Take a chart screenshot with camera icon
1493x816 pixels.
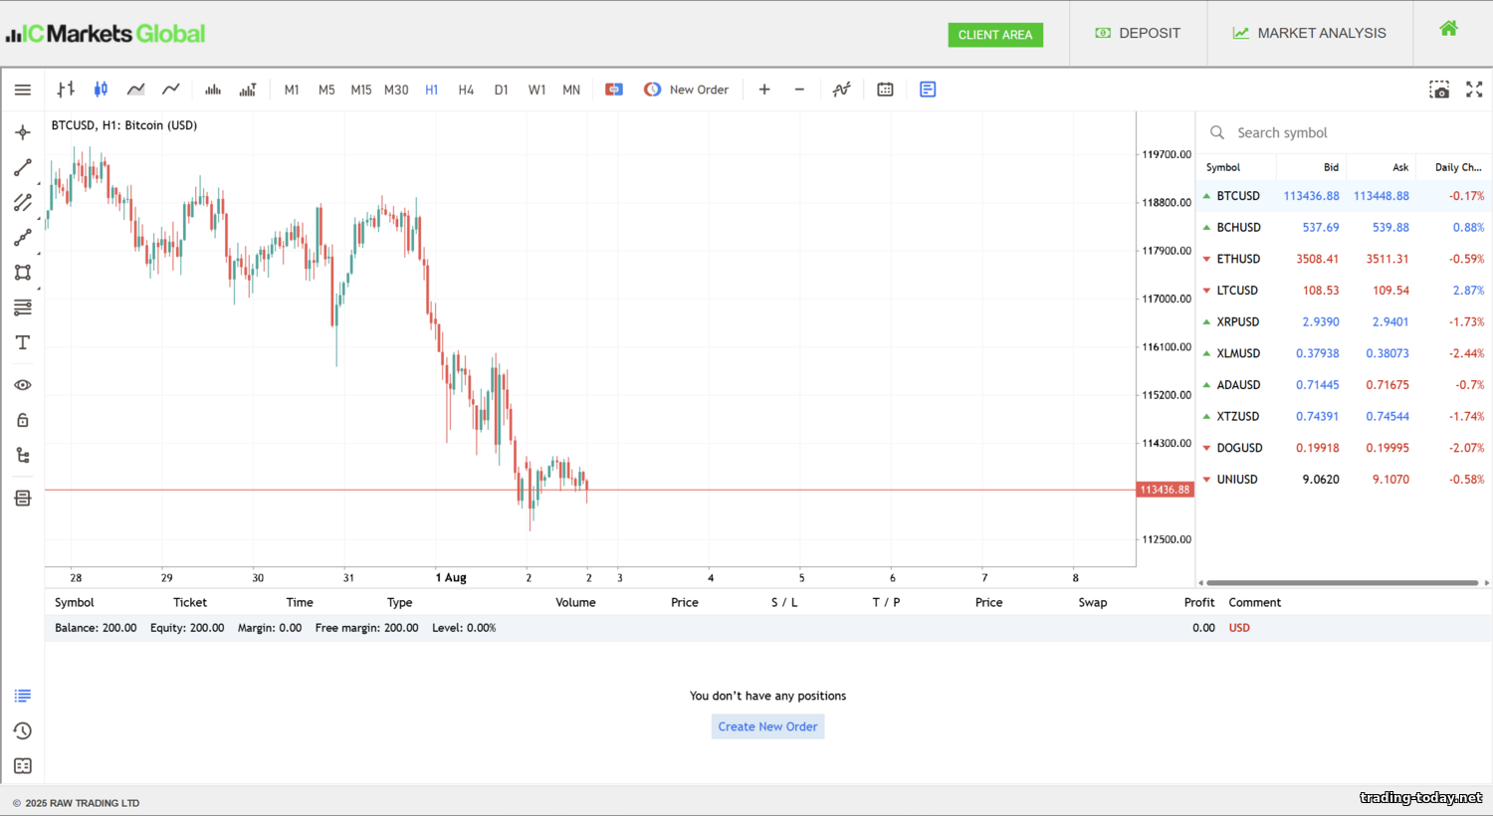pos(1439,90)
